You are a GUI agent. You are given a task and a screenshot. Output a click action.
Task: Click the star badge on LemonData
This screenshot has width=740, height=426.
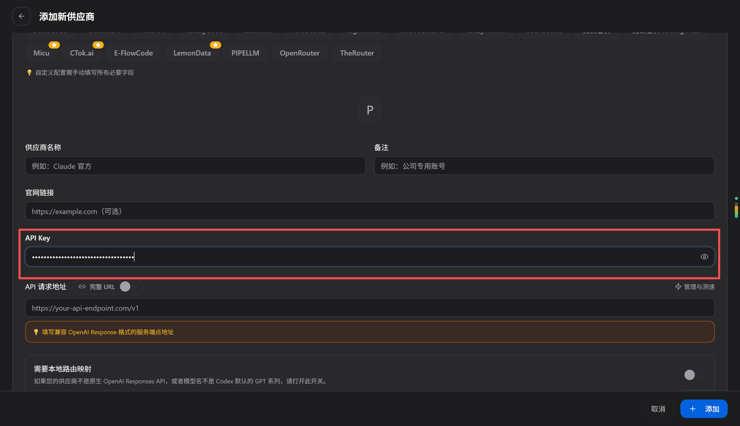coord(215,45)
